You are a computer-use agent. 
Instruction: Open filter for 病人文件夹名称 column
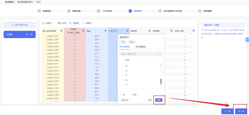pos(61,31)
